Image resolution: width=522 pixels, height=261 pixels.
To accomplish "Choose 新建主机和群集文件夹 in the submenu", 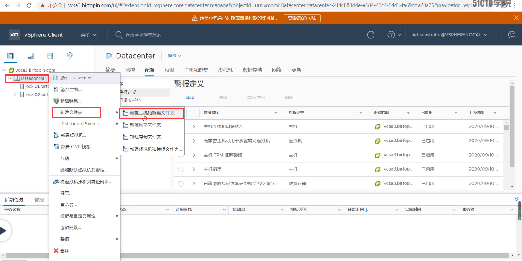I will pos(152,113).
